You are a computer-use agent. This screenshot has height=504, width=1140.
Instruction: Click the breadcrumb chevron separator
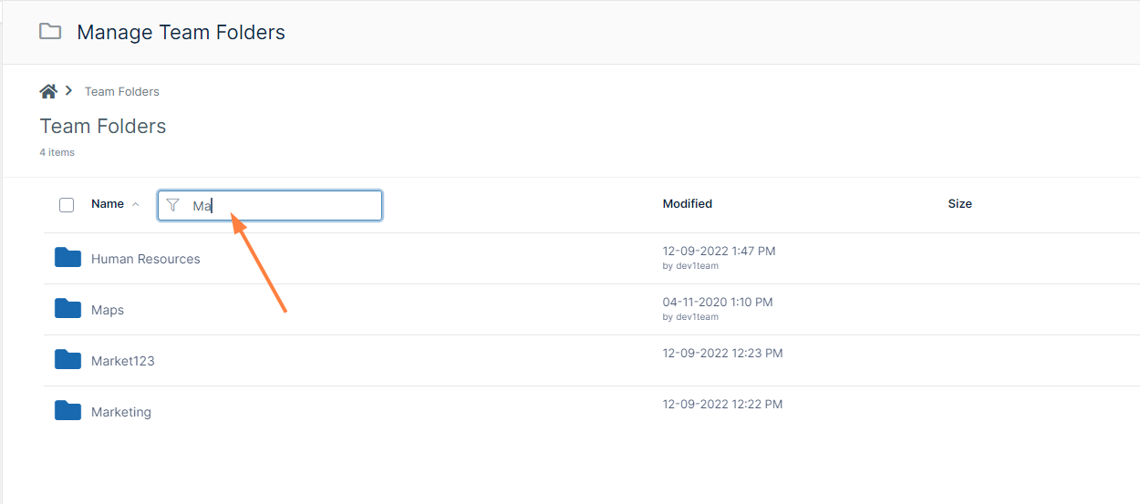coord(68,91)
